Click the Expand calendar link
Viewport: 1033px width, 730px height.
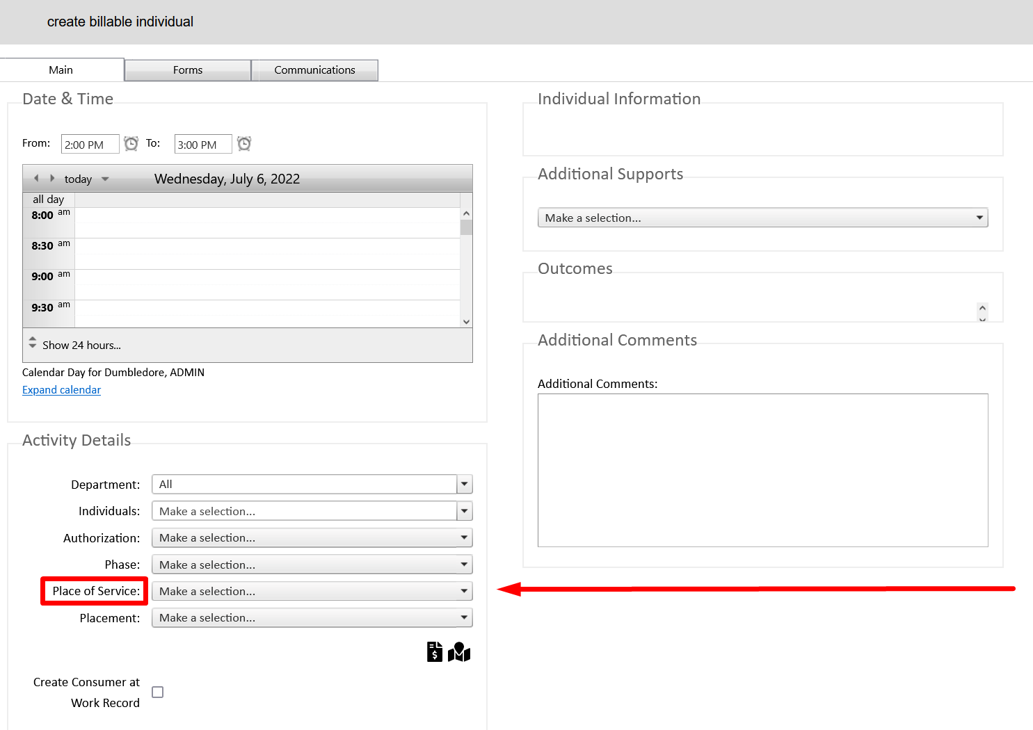[61, 390]
